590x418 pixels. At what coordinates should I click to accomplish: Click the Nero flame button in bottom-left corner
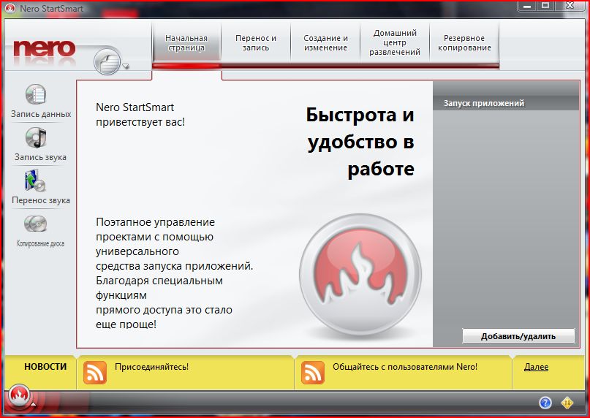tap(20, 396)
